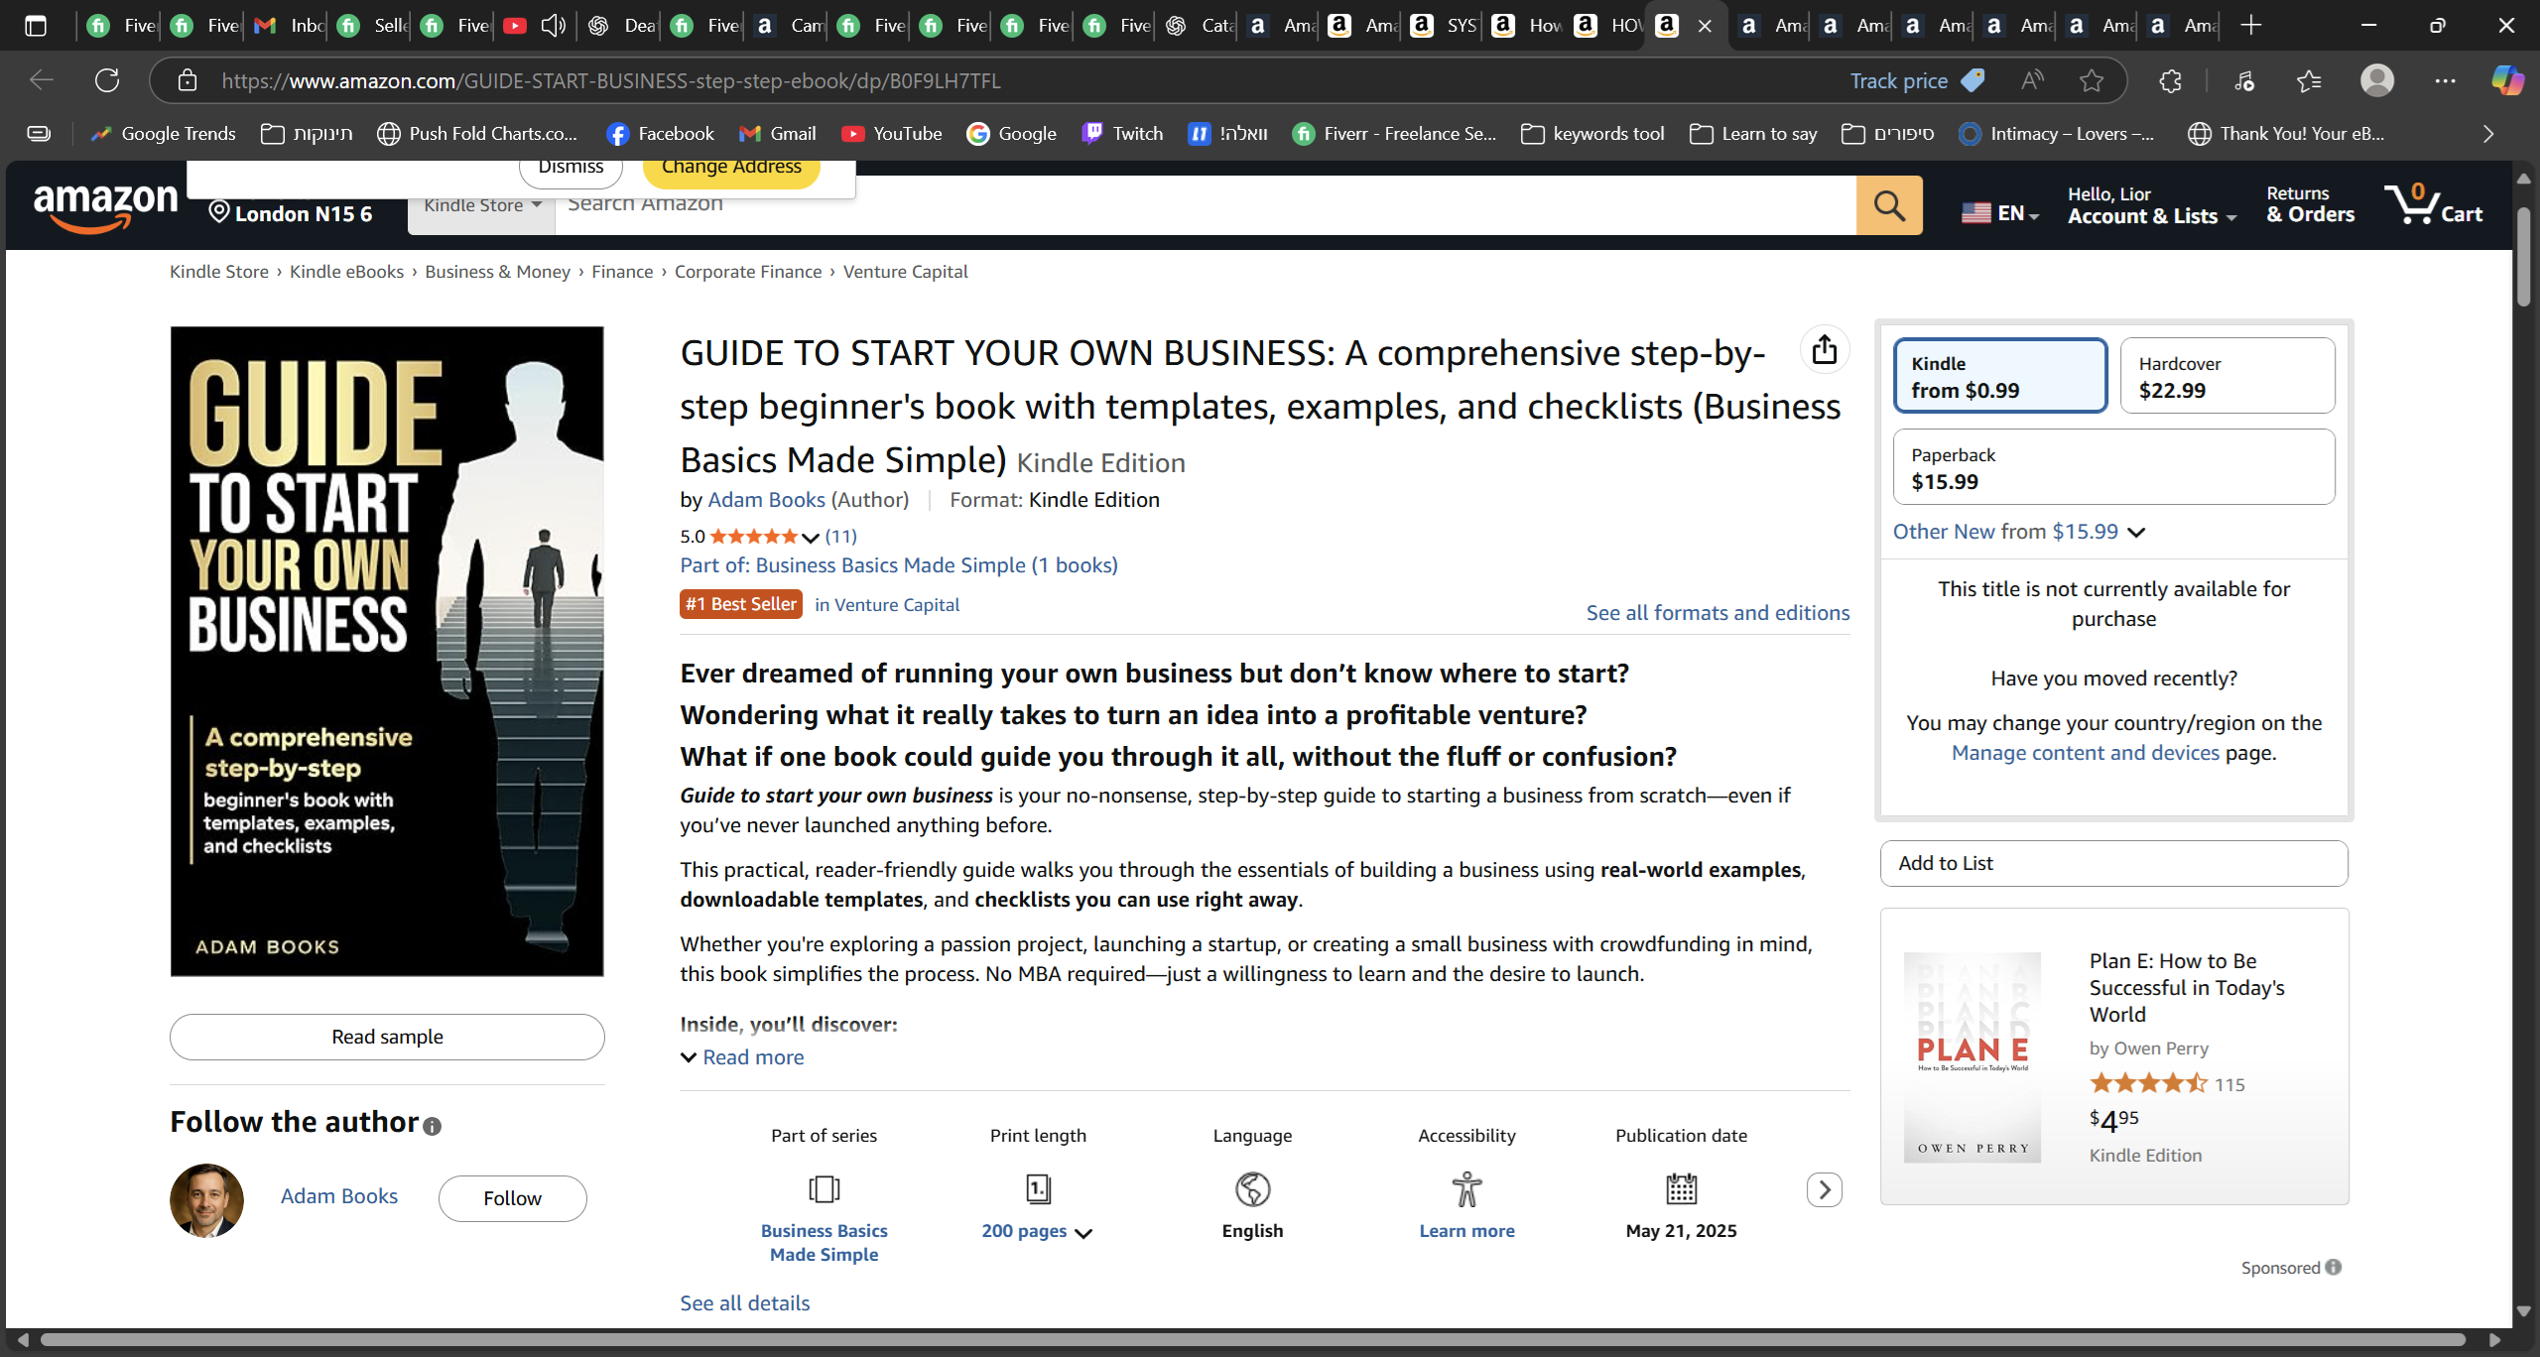Select the Hardcover format option
The width and height of the screenshot is (2540, 1357).
click(2226, 376)
